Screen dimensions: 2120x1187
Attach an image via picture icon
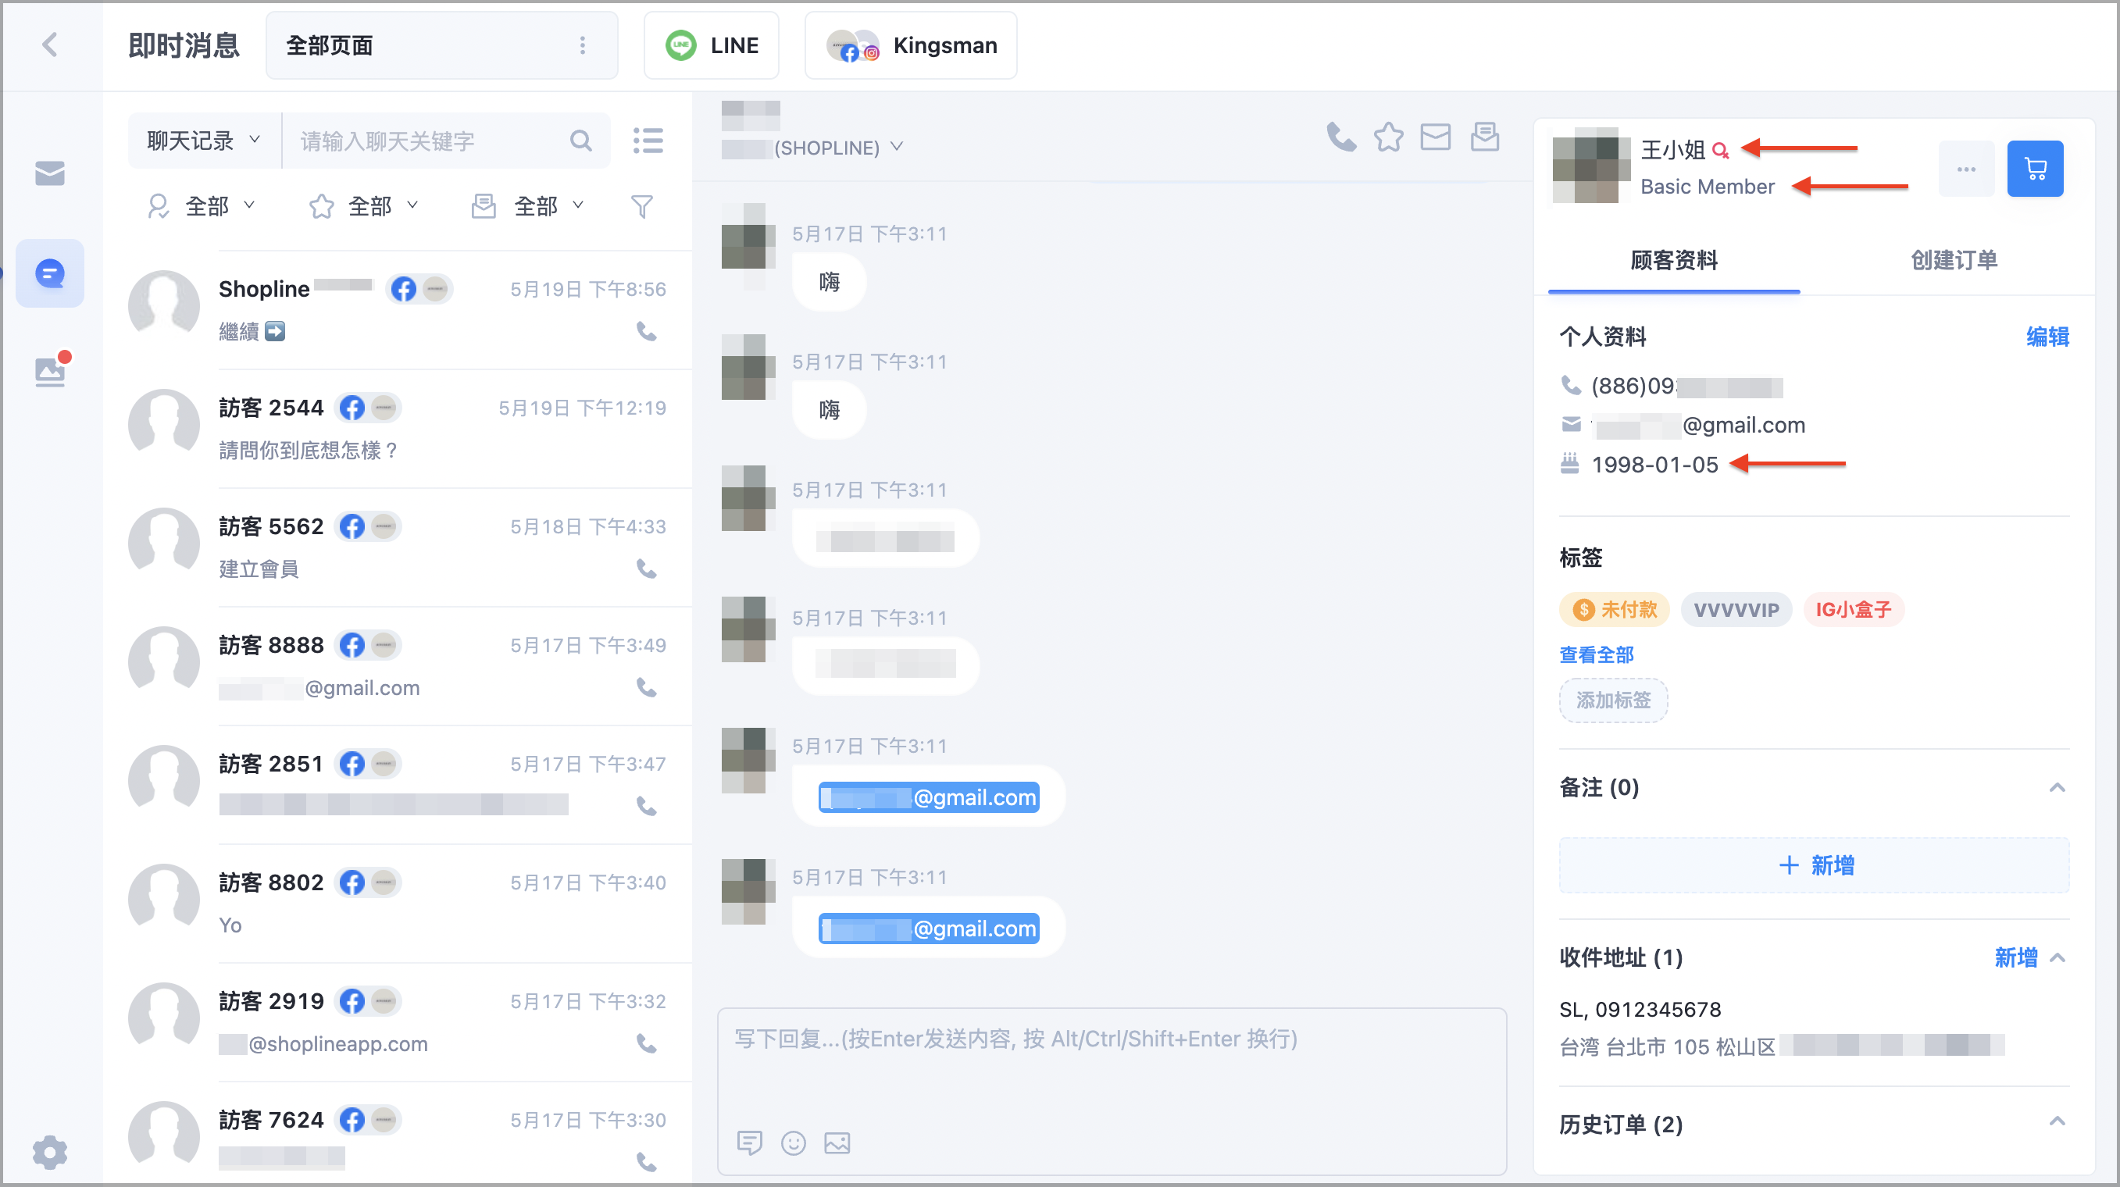[837, 1142]
